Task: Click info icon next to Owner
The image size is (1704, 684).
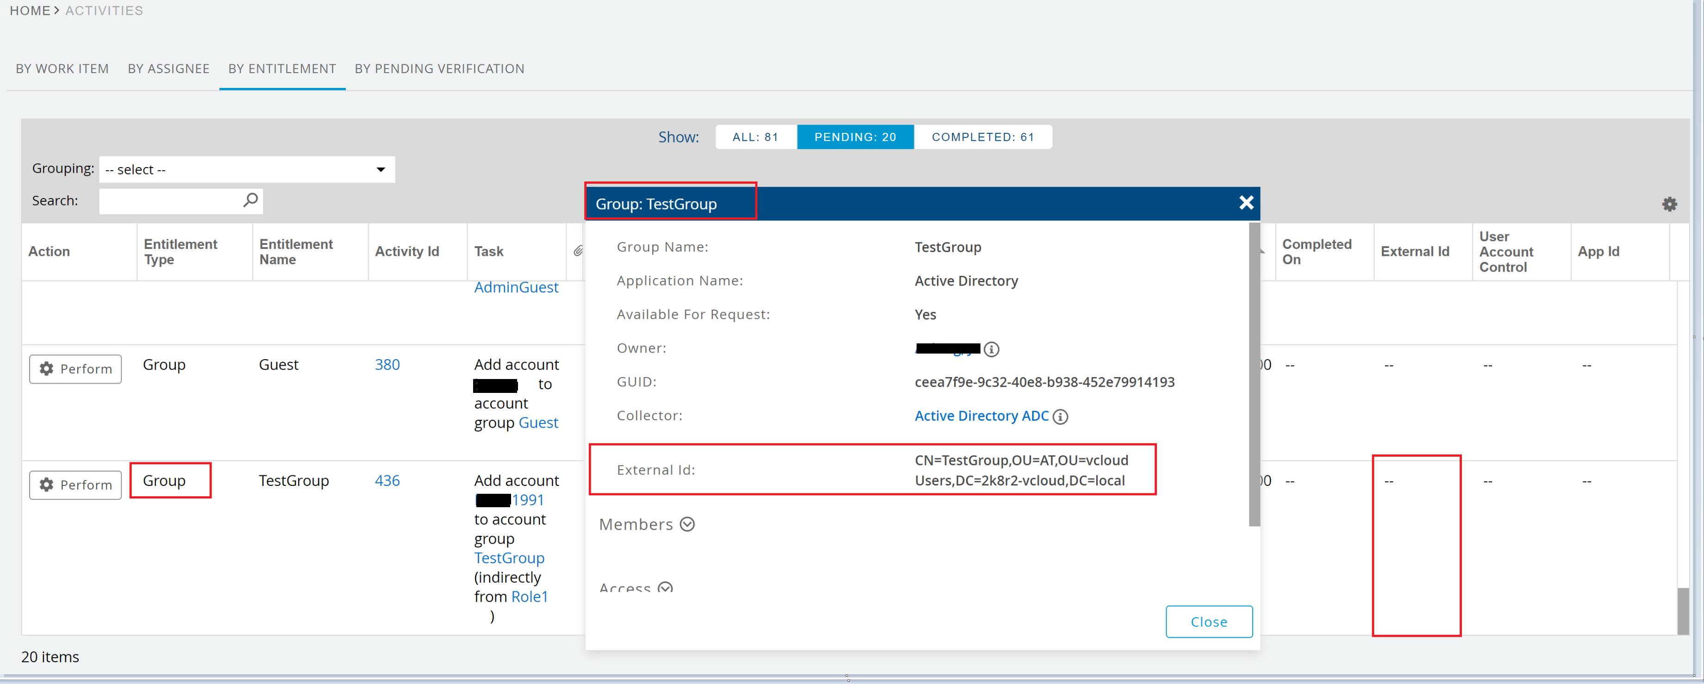Action: (x=991, y=349)
